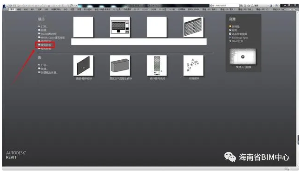This screenshot has width=302, height=171.
Task: Open family thumbnail showing gray concrete block
Action: click(x=120, y=65)
